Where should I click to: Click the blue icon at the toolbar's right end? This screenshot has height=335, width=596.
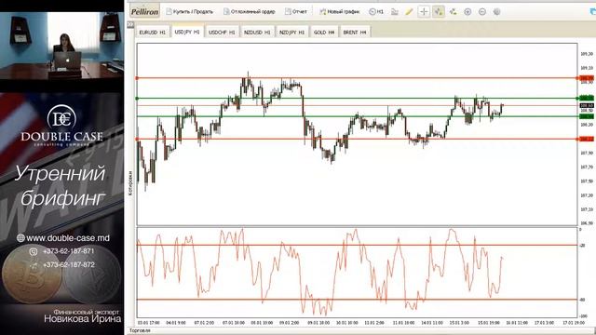click(592, 12)
